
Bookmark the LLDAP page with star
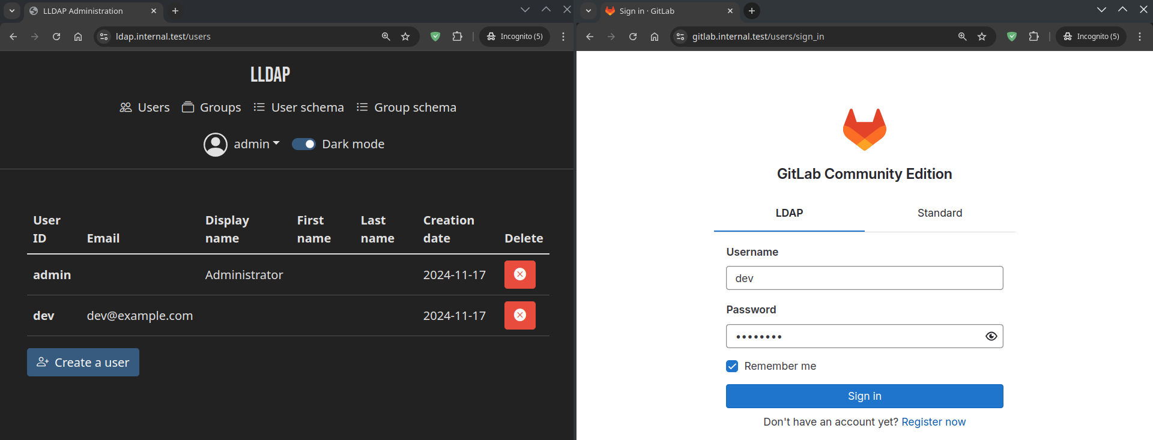click(x=405, y=37)
